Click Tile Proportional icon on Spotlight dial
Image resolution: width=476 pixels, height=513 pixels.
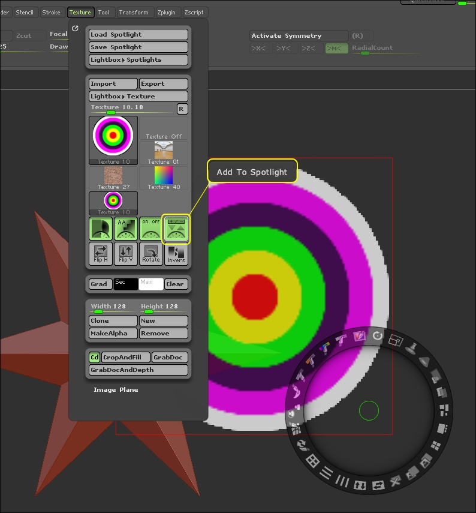point(444,410)
